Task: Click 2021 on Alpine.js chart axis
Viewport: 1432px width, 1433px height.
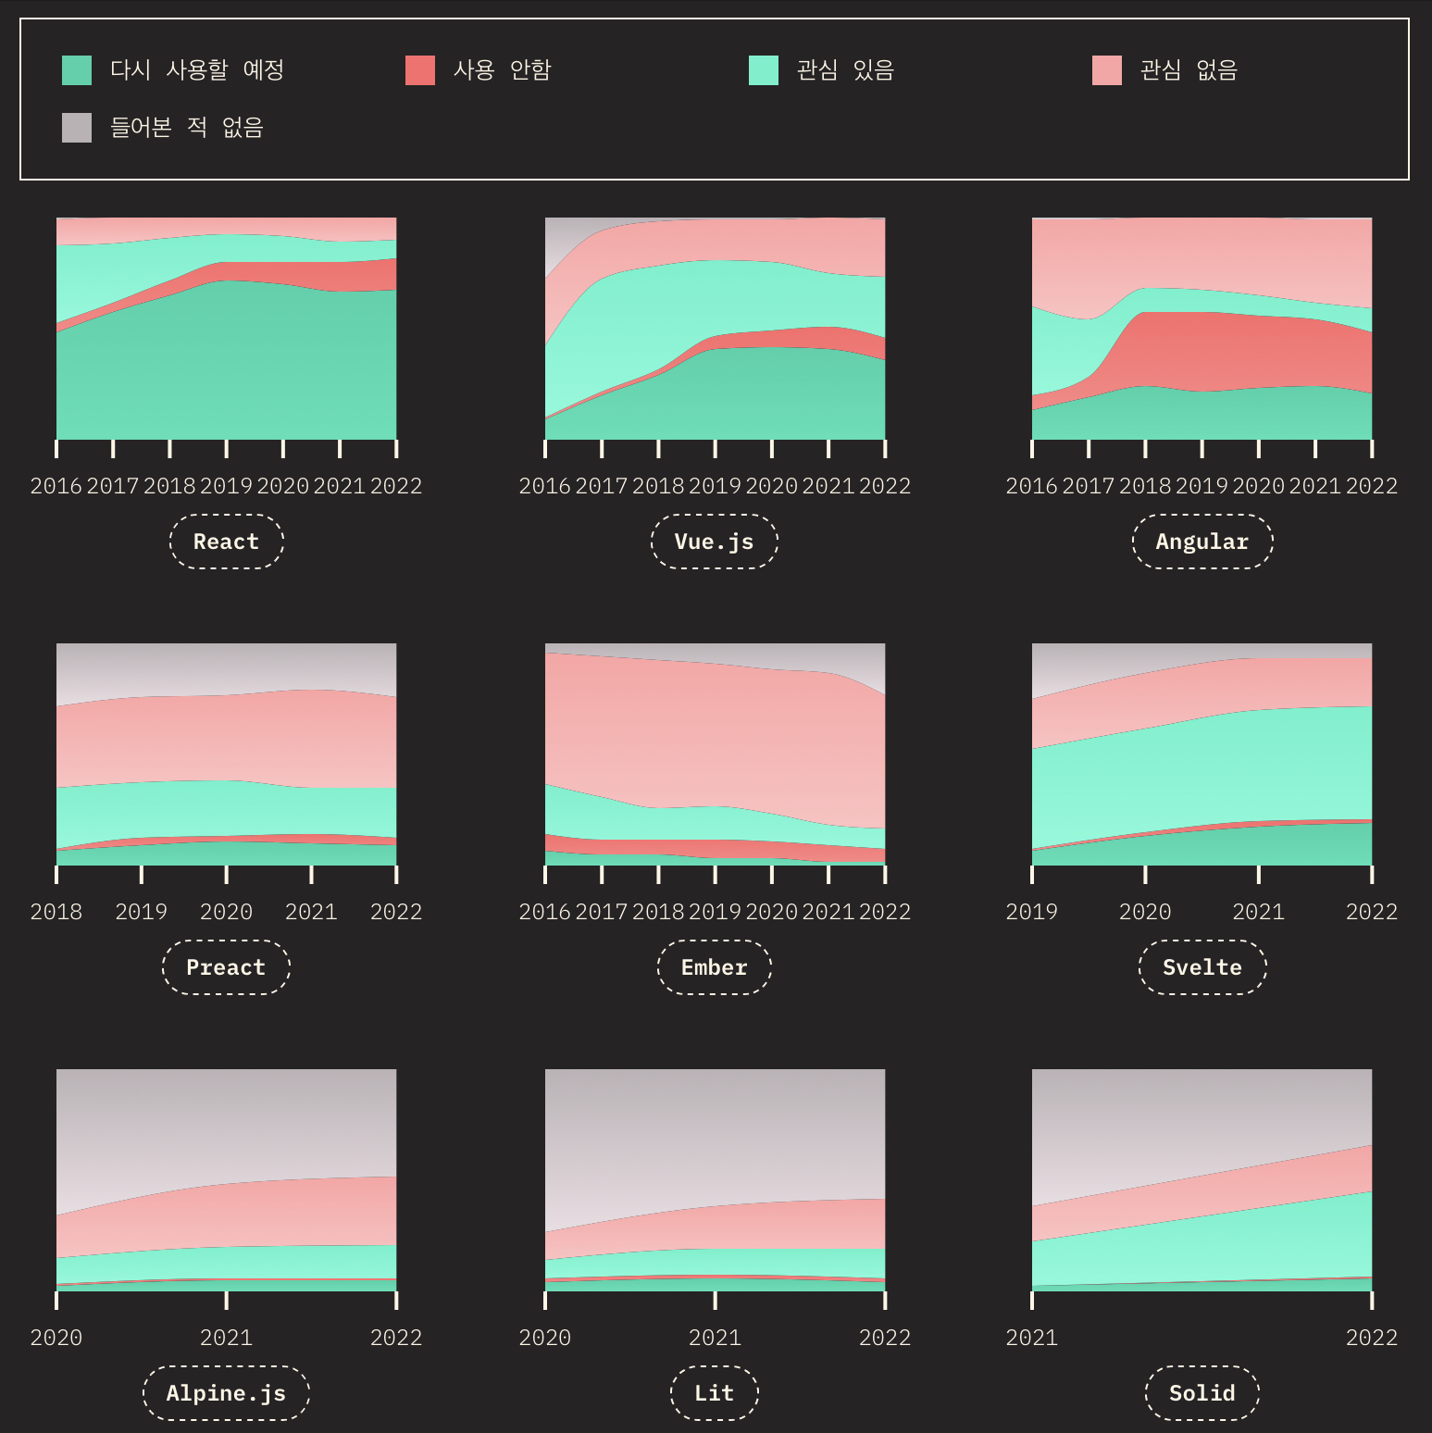Action: [227, 1338]
